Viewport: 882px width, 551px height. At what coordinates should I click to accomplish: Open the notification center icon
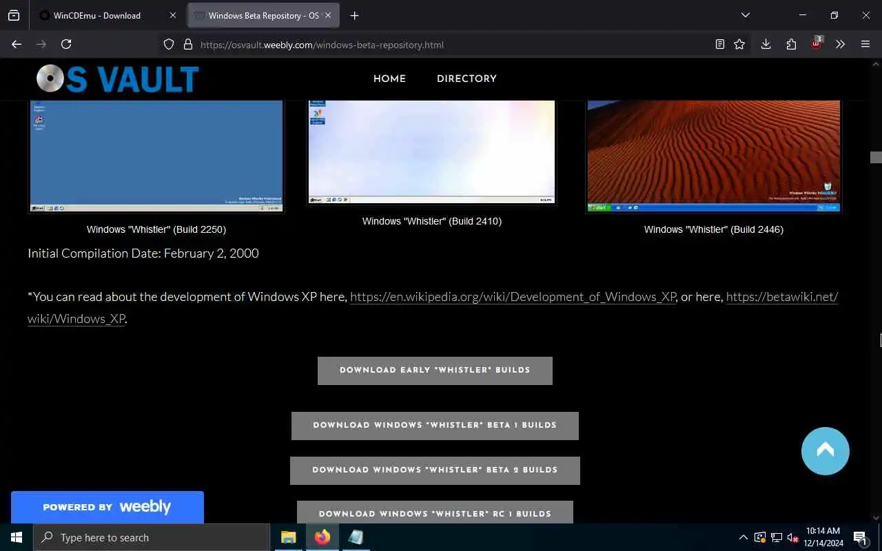pyautogui.click(x=860, y=537)
